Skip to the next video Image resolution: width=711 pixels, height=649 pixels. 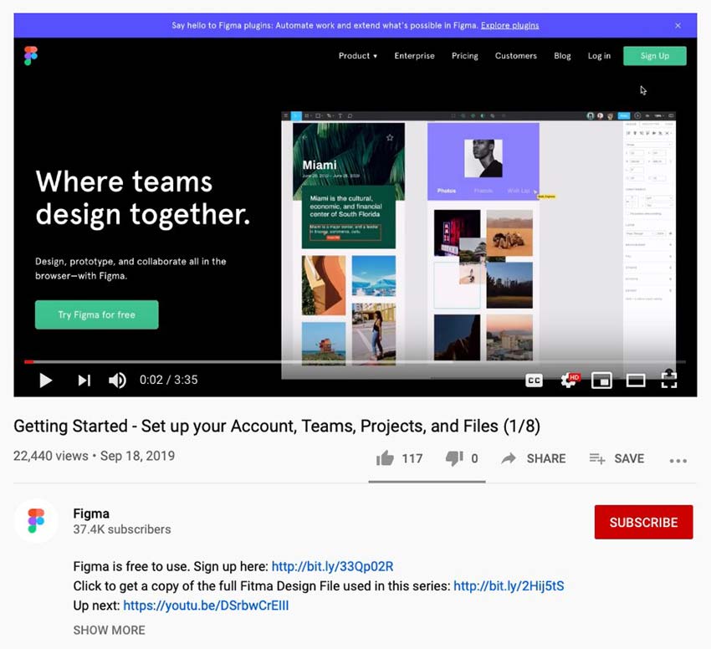click(x=84, y=380)
